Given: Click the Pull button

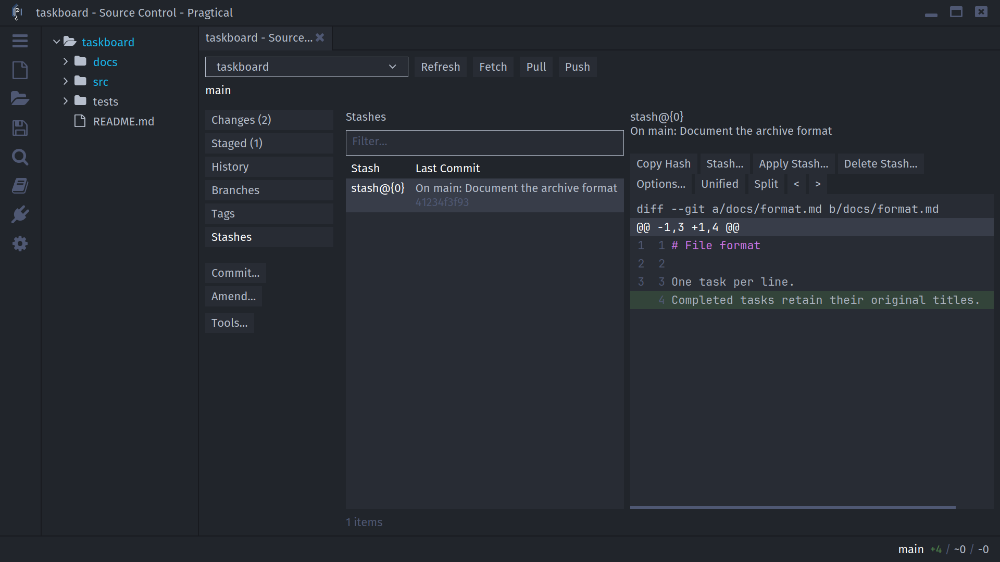Looking at the screenshot, I should tap(536, 67).
